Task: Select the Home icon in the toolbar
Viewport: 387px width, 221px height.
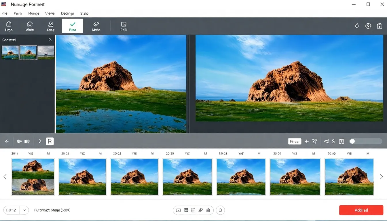Action: click(x=9, y=26)
